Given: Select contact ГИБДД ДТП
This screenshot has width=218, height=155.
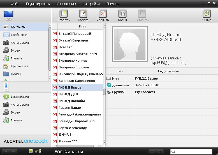Looking at the screenshot, I should coord(77,94).
